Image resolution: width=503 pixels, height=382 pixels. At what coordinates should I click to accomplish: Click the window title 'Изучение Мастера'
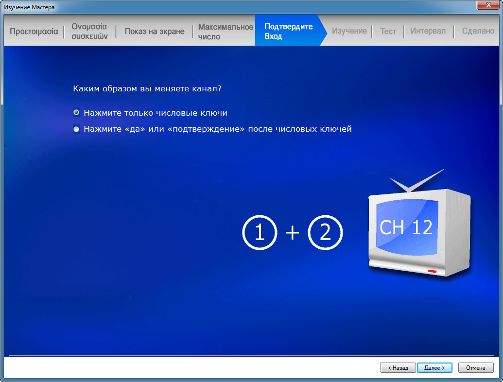(29, 7)
